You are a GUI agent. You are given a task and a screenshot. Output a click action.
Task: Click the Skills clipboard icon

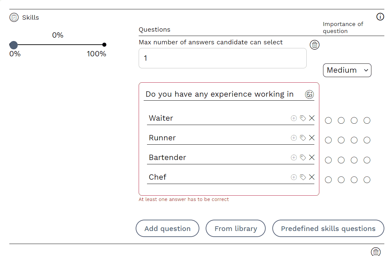point(14,17)
